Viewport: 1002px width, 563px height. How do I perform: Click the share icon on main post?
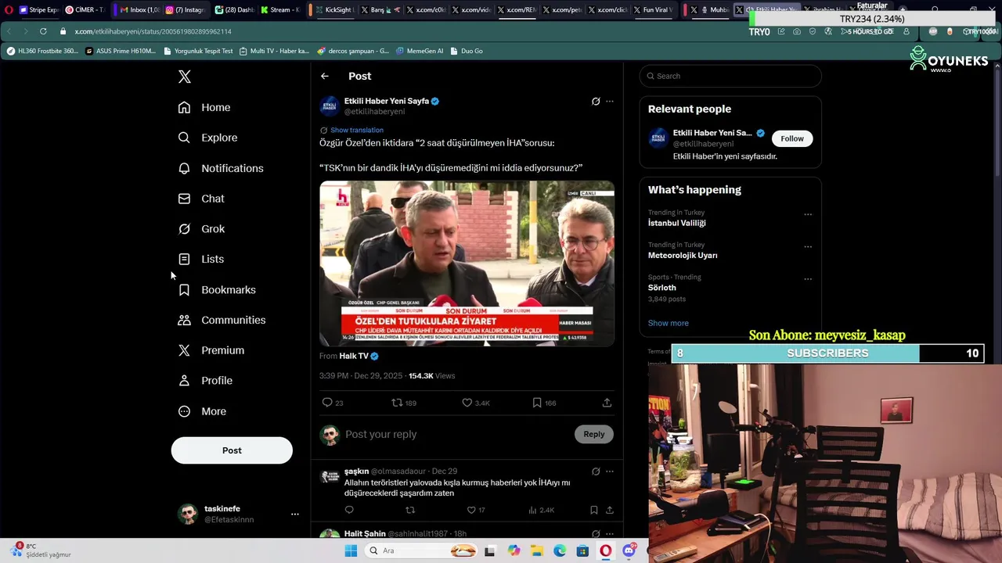click(607, 403)
